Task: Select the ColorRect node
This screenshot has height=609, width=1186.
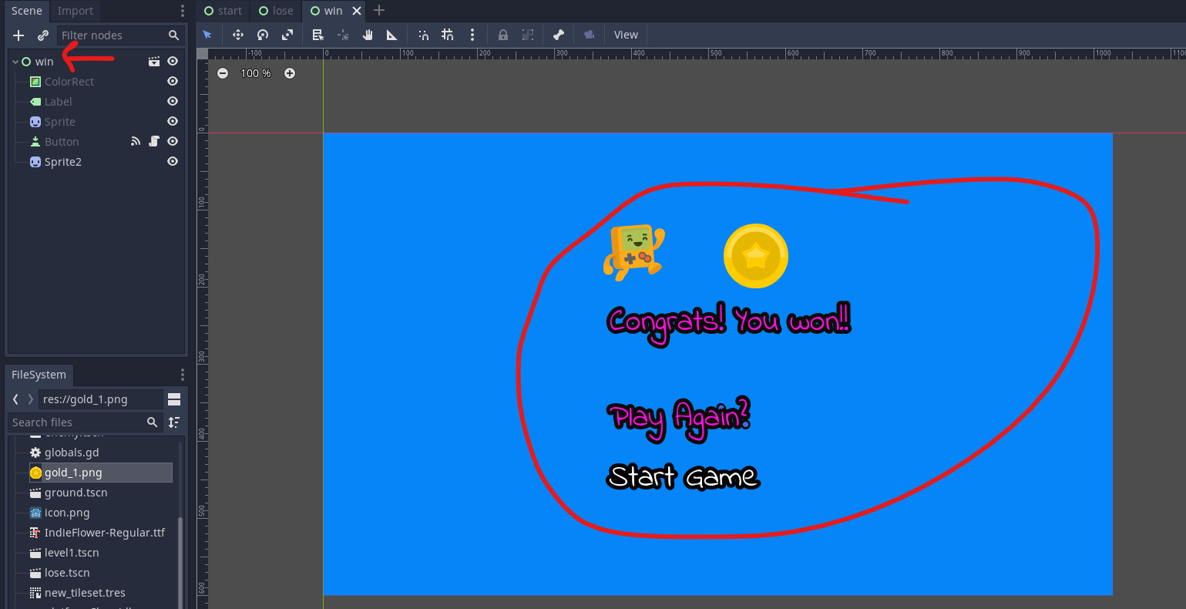Action: tap(69, 82)
